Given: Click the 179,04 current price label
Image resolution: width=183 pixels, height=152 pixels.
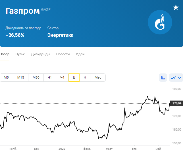Looking at the screenshot, I should (177, 103).
